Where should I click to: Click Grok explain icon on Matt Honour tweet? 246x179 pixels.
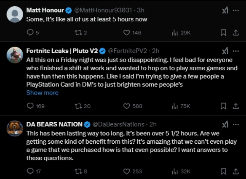(x=225, y=11)
